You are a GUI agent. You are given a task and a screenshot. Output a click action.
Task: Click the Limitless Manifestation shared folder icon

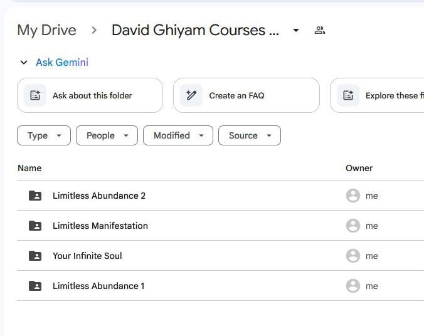pyautogui.click(x=36, y=226)
